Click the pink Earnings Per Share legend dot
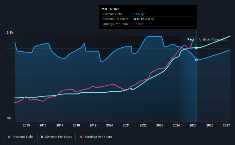235x145 pixels. click(81, 137)
